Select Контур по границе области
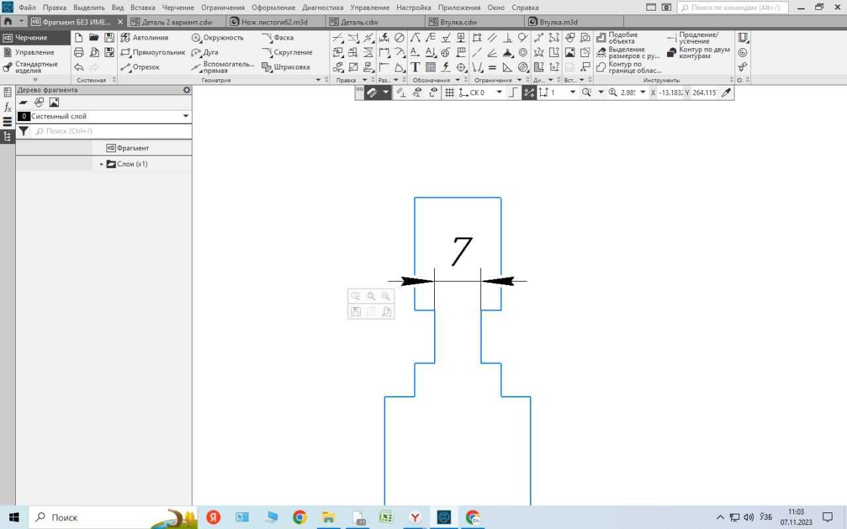The width and height of the screenshot is (847, 529). [x=629, y=67]
